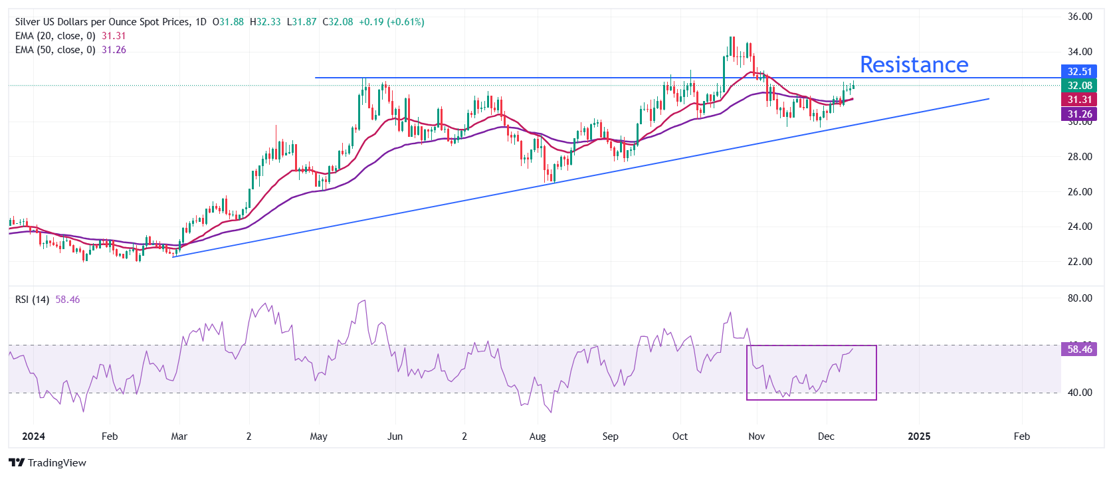Click the TradingView logo icon

(17, 463)
